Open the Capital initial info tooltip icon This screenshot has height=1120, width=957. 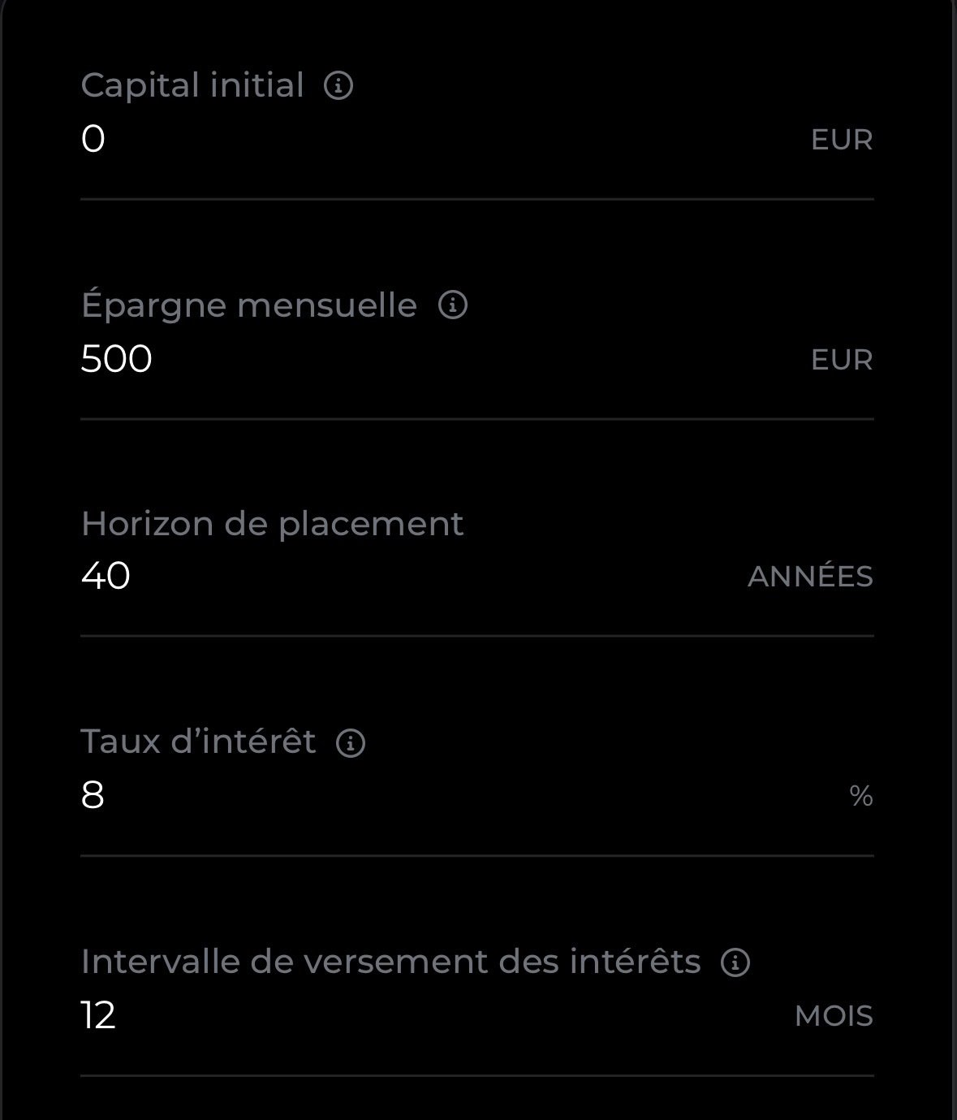click(338, 85)
